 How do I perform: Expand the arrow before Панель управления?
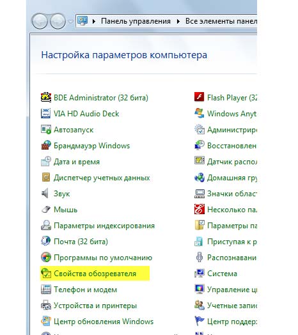94,21
